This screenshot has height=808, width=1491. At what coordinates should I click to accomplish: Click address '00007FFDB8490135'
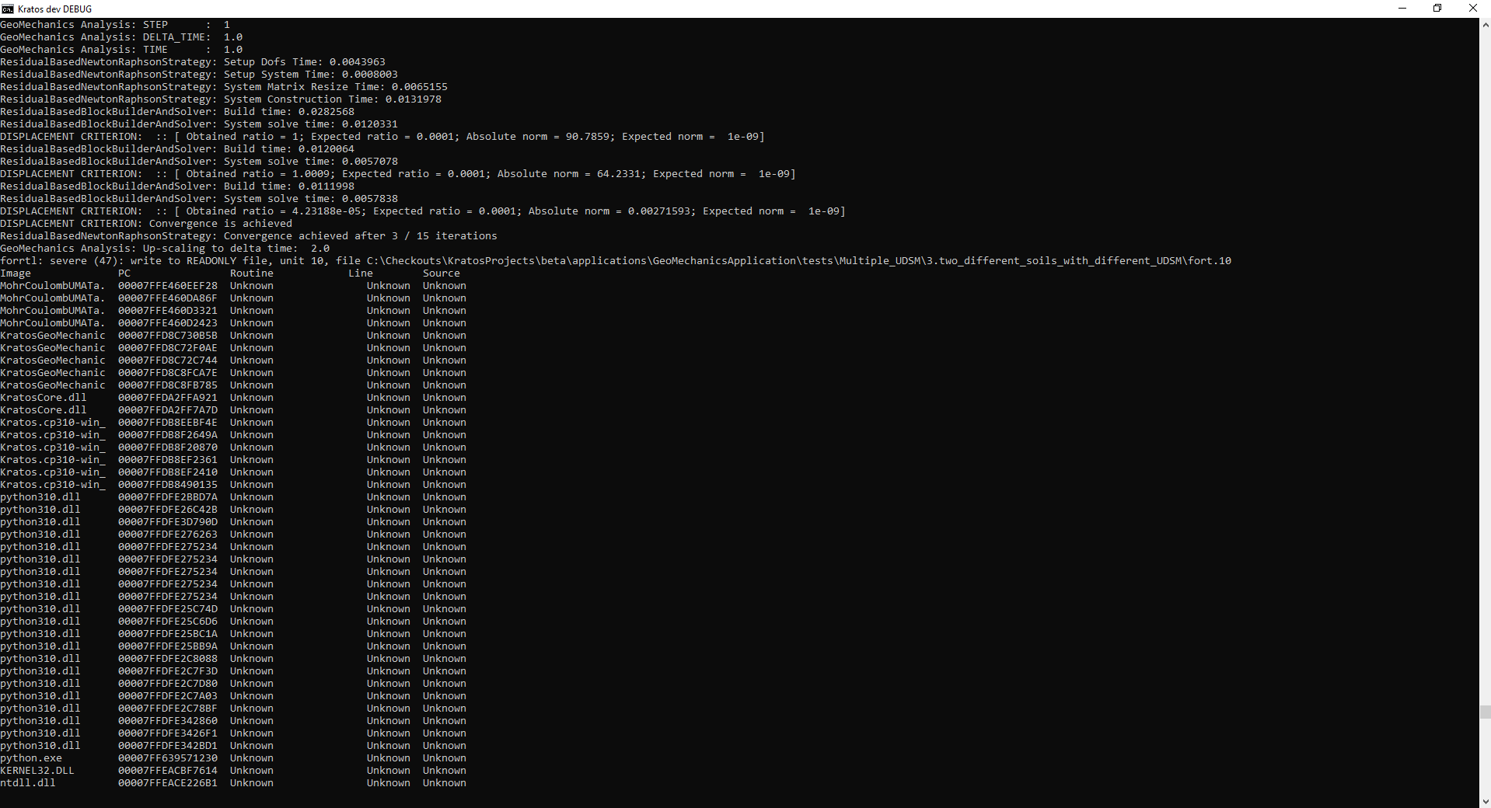[168, 485]
